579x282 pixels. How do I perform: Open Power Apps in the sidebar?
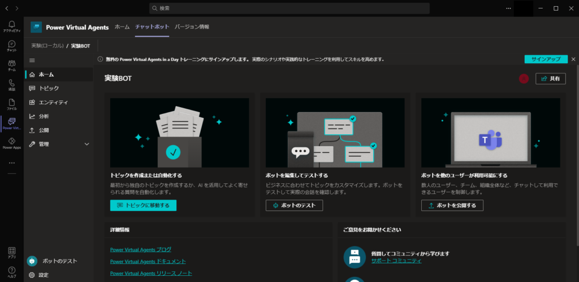click(12, 143)
